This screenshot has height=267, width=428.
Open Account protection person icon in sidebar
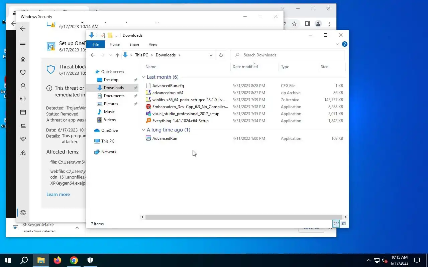(23, 86)
